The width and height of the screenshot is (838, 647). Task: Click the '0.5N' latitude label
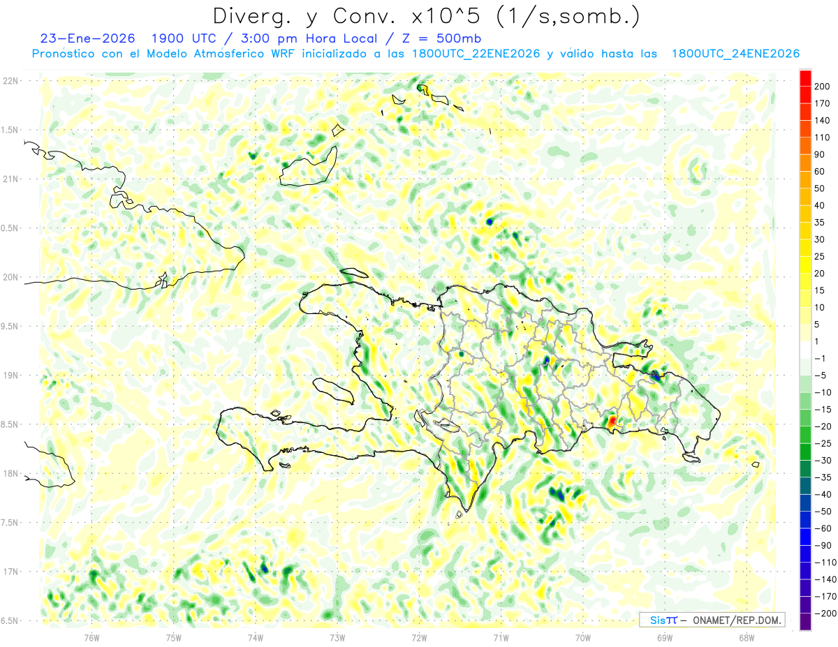(10, 228)
